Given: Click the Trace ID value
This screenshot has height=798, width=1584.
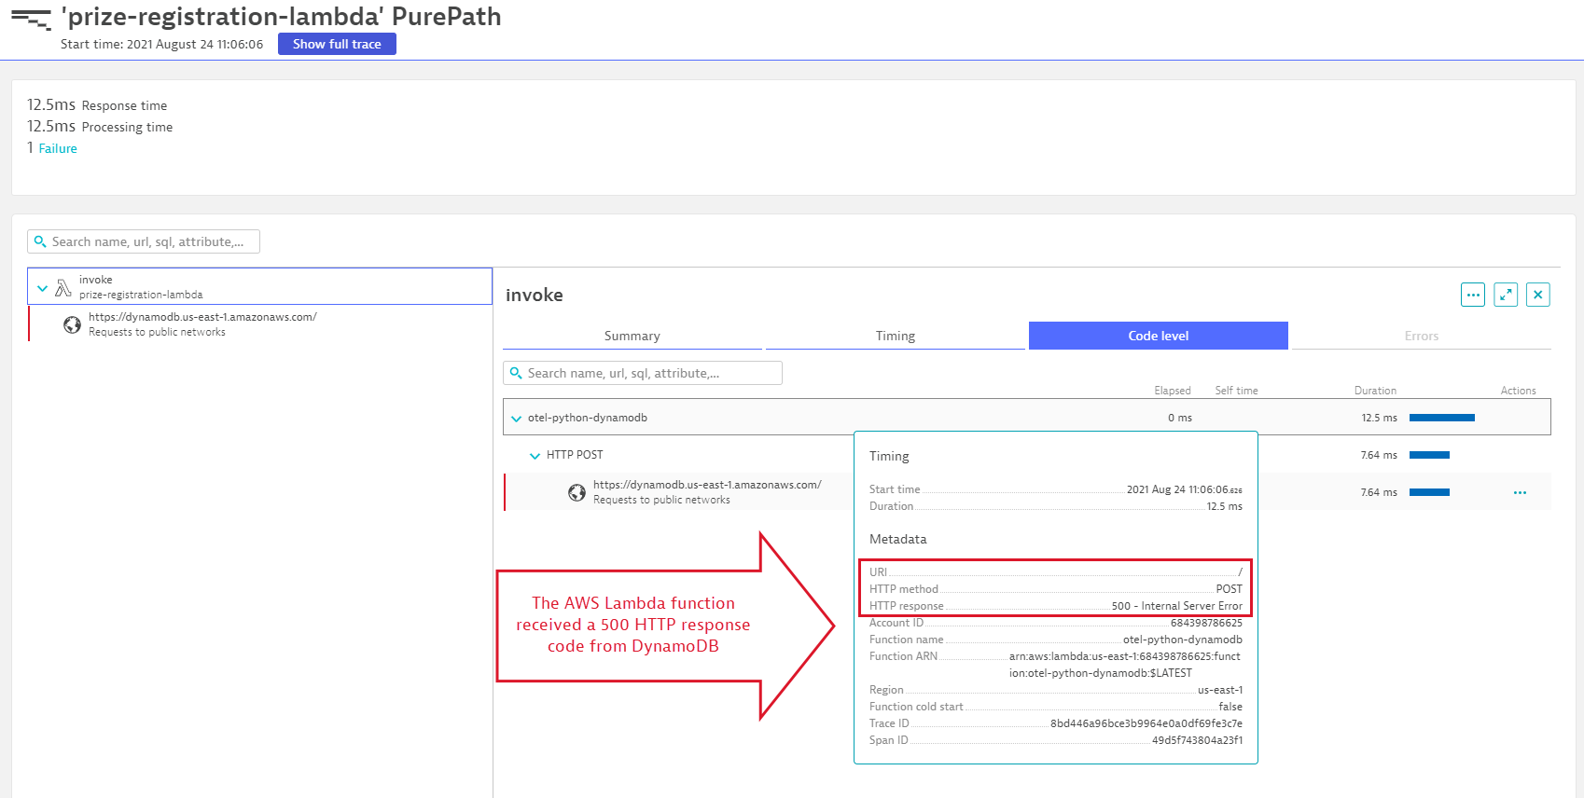Looking at the screenshot, I should click(x=1146, y=723).
